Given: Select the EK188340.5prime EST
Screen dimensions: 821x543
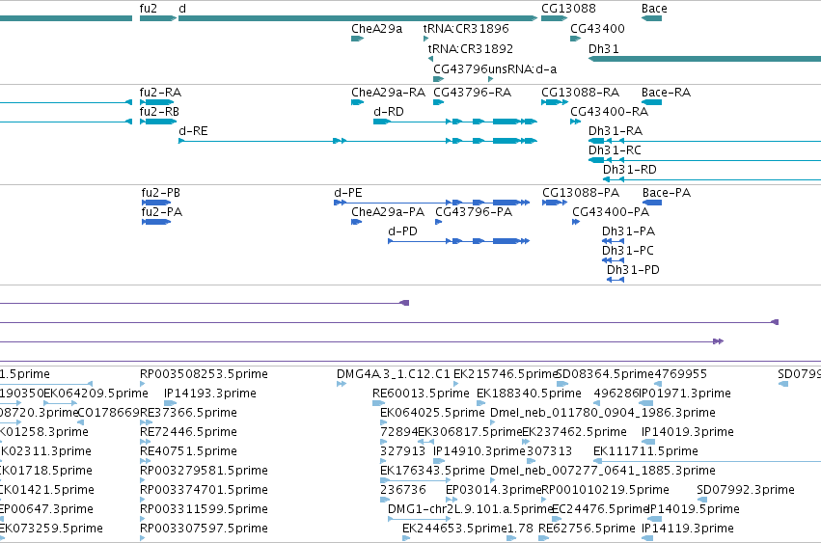Looking at the screenshot, I should (x=481, y=403).
